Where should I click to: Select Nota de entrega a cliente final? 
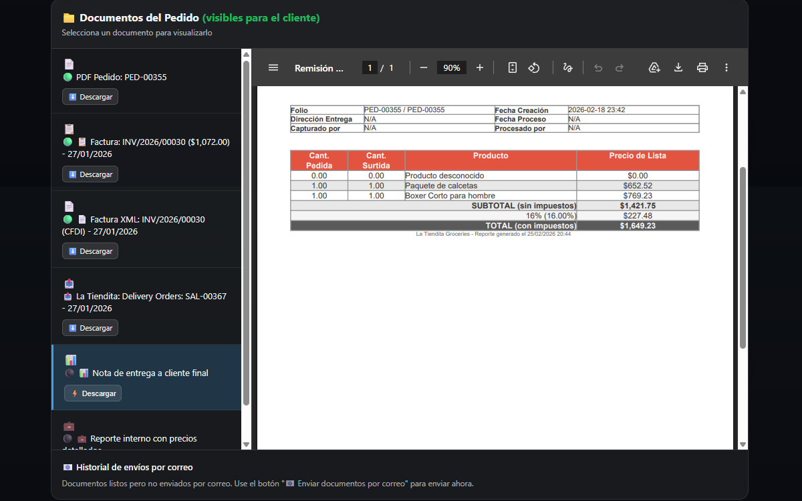[150, 373]
